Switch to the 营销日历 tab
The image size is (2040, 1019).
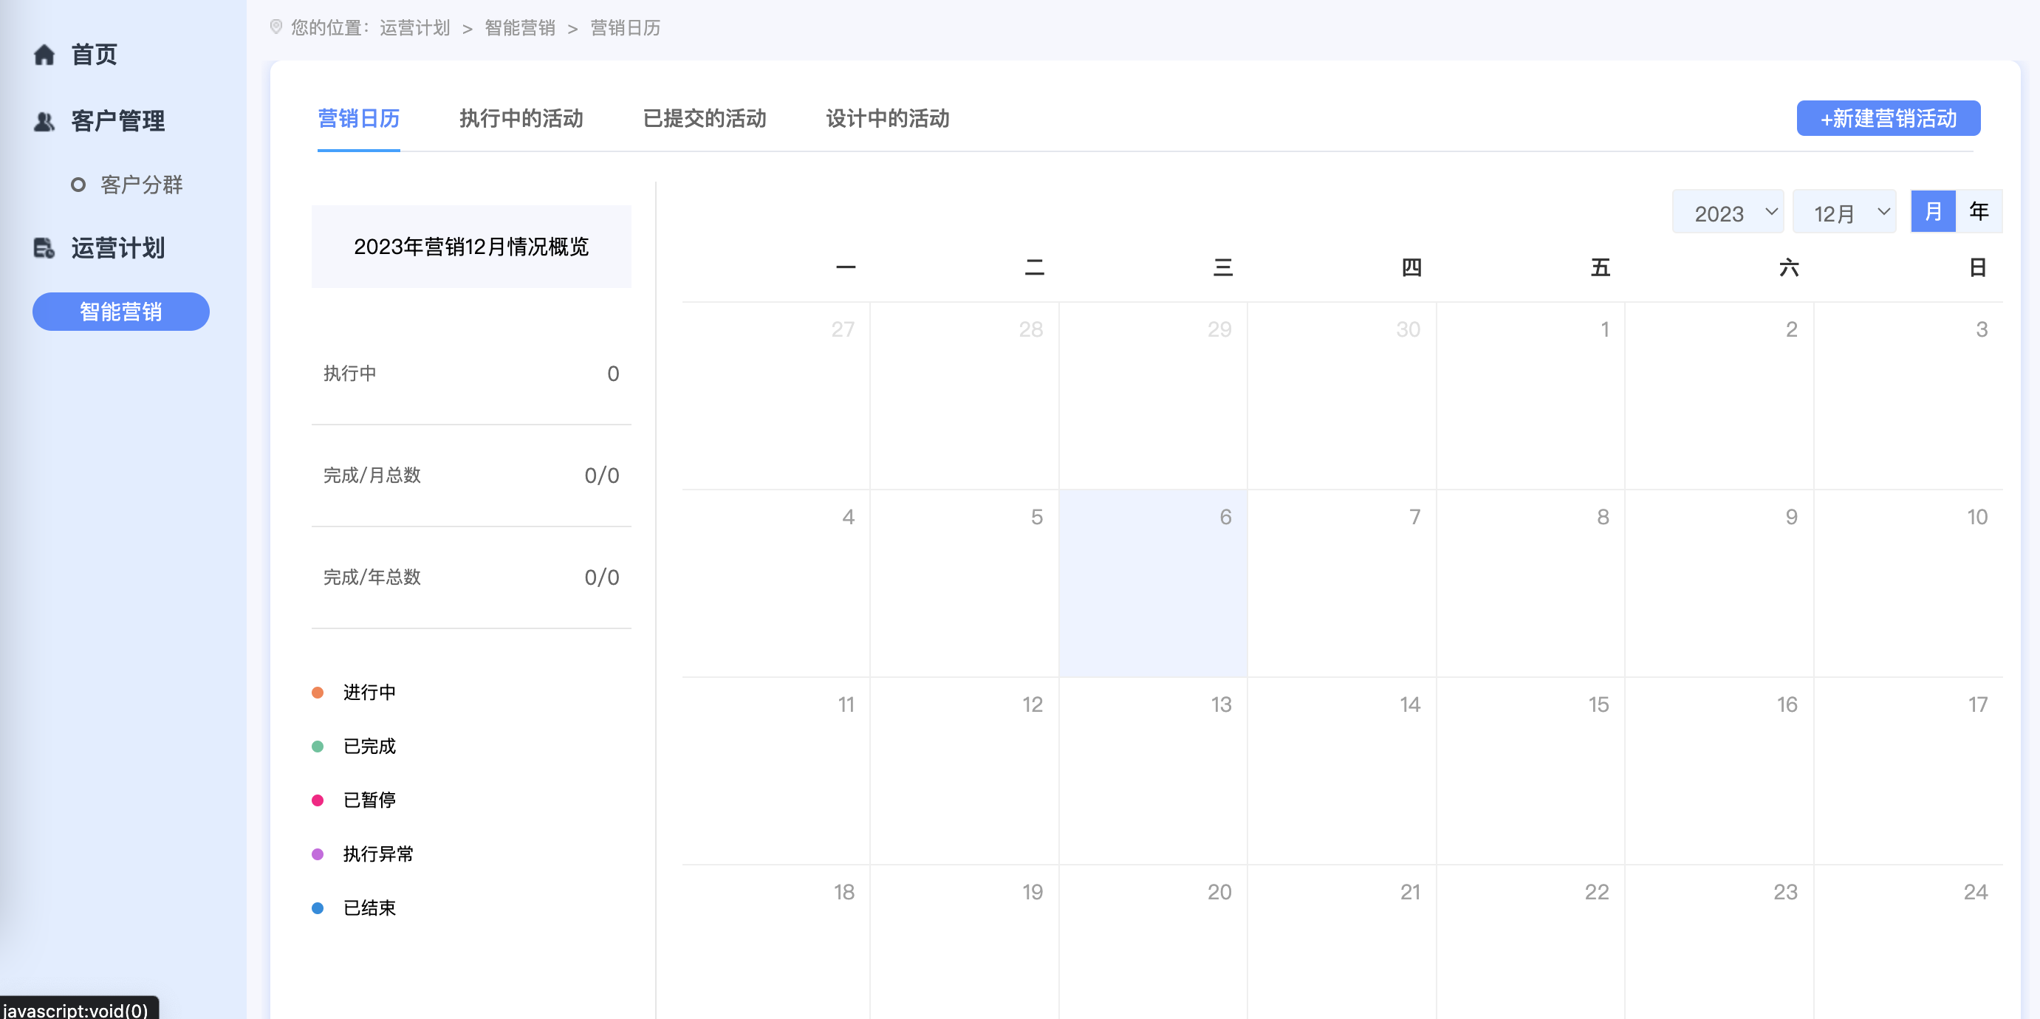359,119
